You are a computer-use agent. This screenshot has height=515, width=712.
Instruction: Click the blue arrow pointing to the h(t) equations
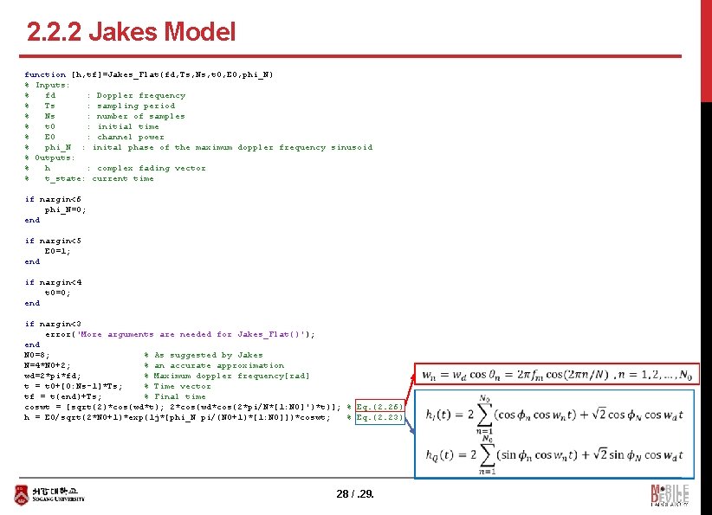411,424
